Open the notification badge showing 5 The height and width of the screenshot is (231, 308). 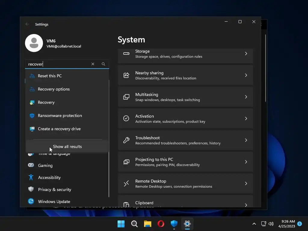click(x=300, y=223)
